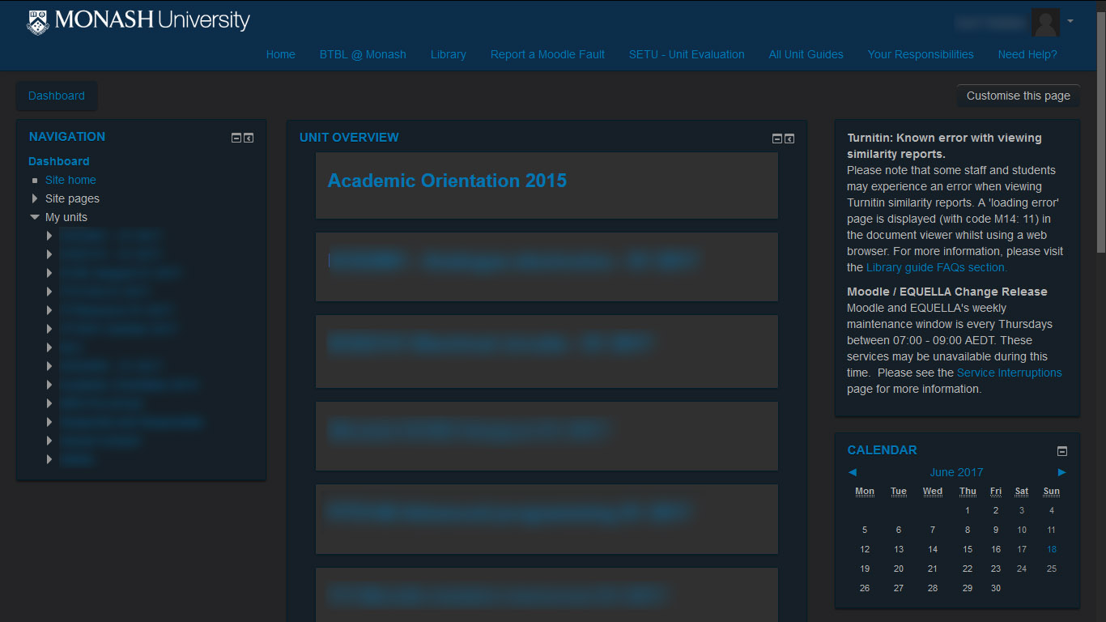This screenshot has height=622, width=1106.
Task: Click Site home in the Navigation block
Action: coord(70,180)
